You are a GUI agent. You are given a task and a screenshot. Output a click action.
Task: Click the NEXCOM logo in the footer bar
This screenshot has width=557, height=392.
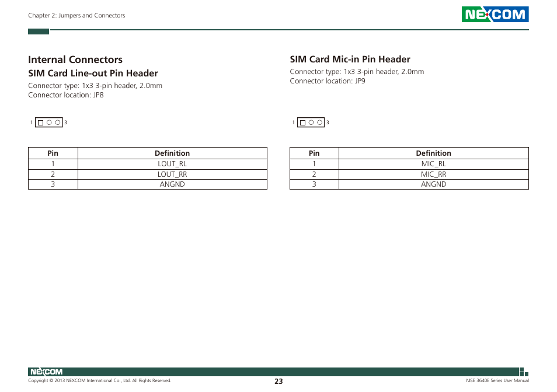click(x=46, y=372)
